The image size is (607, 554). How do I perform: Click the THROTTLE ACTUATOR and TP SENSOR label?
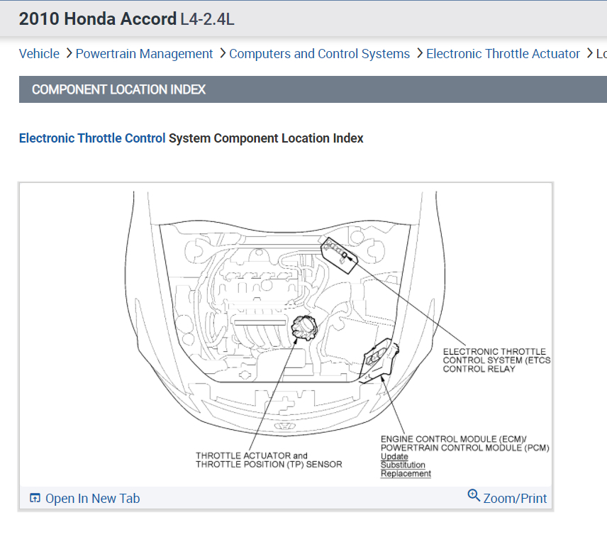(x=269, y=460)
